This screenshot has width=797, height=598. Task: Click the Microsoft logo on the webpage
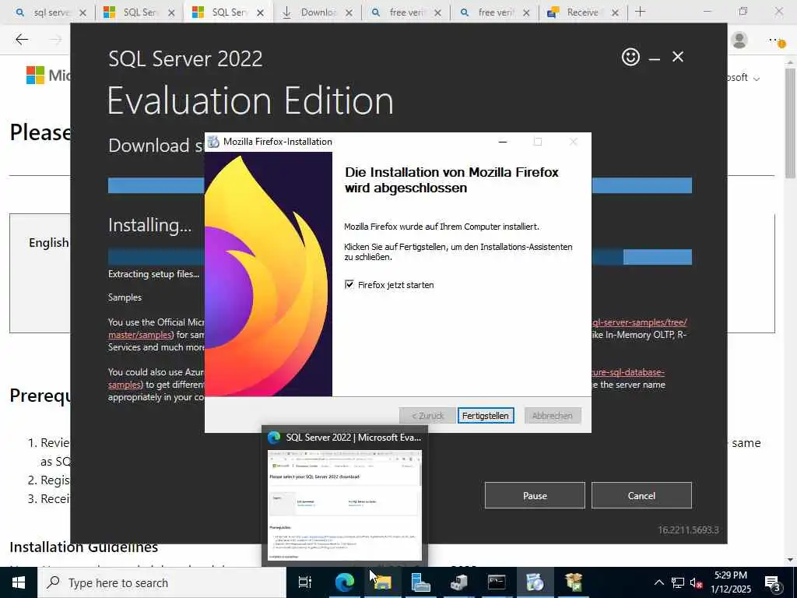pyautogui.click(x=35, y=76)
